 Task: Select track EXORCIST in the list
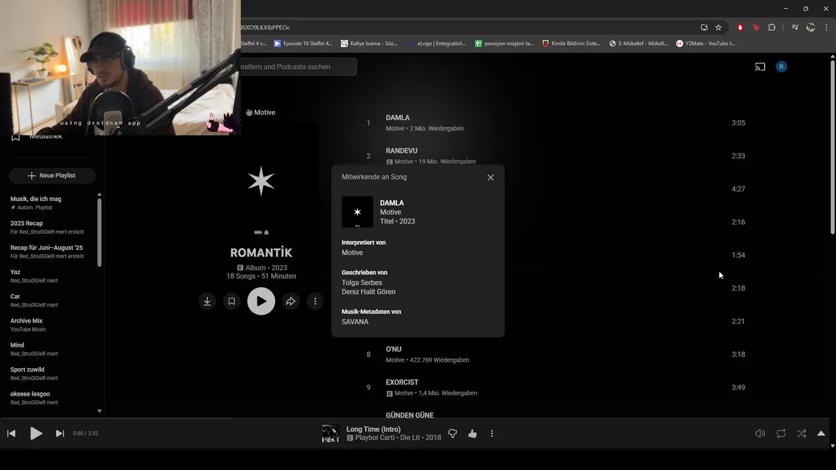[402, 383]
